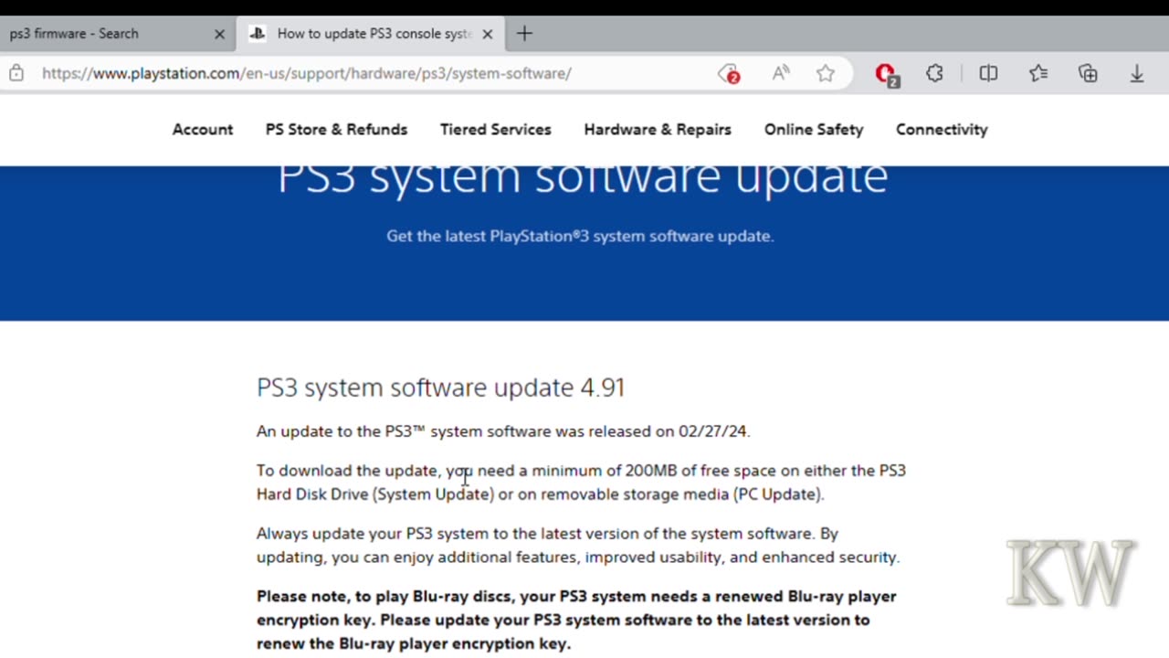Open the Online Safety menu
The image size is (1169, 658).
814,130
